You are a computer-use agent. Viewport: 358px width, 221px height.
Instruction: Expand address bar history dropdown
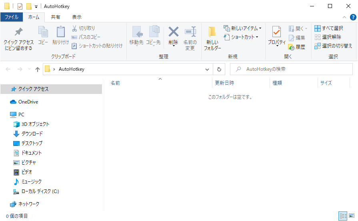click(207, 69)
